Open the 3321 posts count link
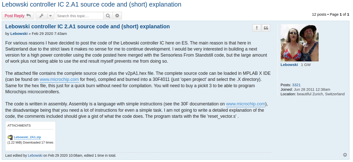 click(x=296, y=85)
